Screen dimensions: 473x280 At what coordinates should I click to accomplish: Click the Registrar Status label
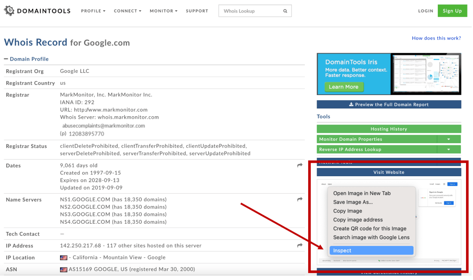pyautogui.click(x=26, y=146)
